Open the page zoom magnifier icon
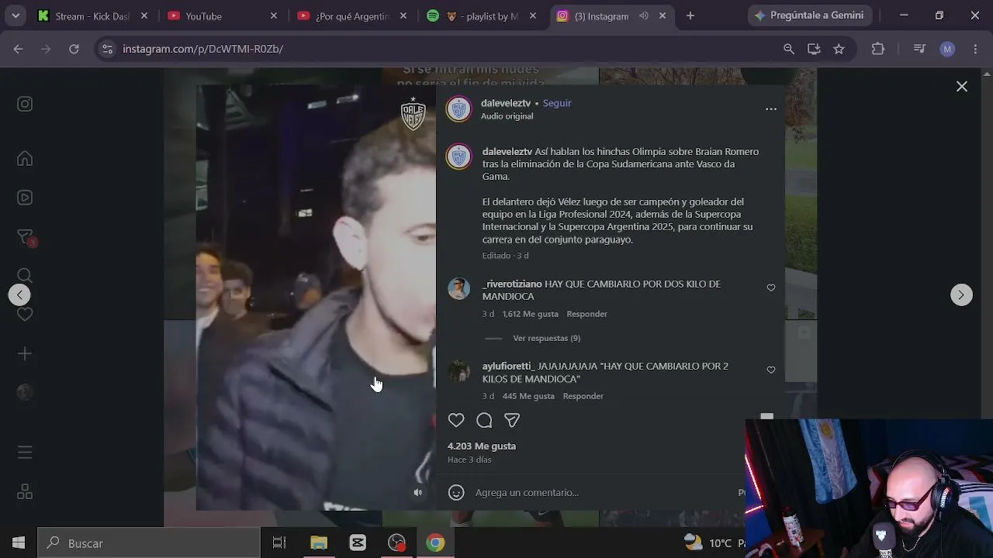The width and height of the screenshot is (993, 558). pyautogui.click(x=789, y=49)
